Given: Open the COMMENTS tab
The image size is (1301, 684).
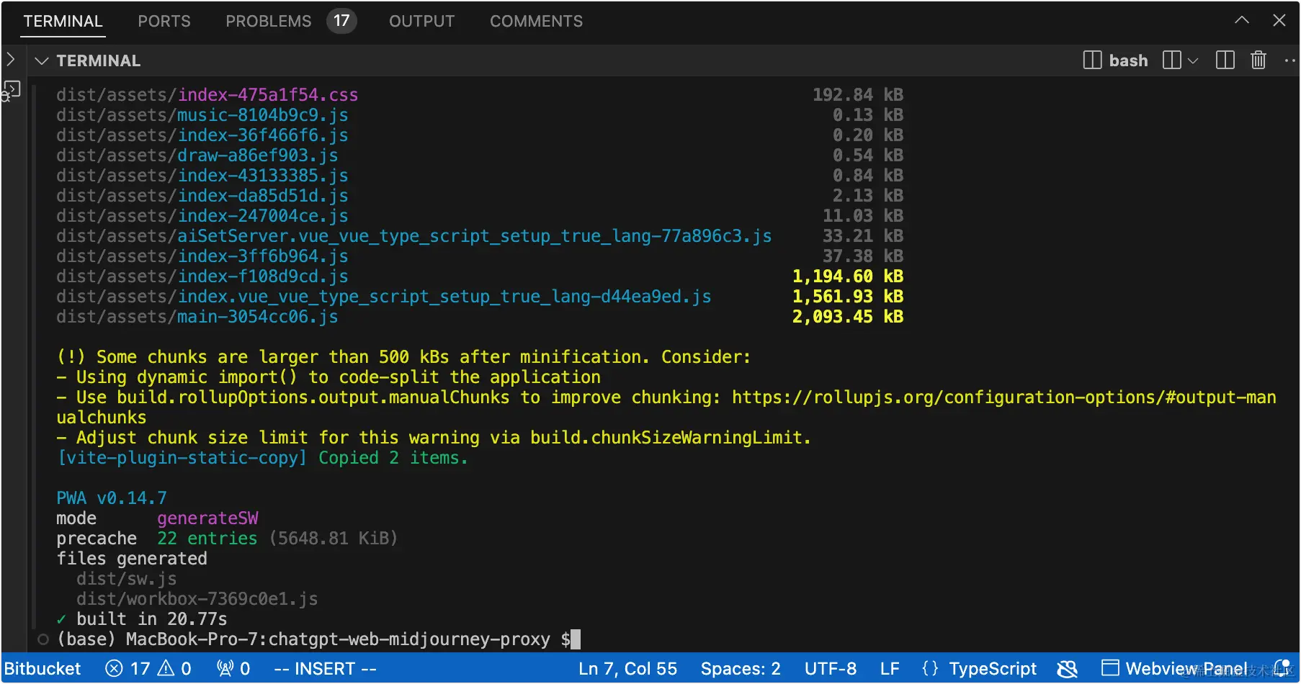Looking at the screenshot, I should pos(536,22).
